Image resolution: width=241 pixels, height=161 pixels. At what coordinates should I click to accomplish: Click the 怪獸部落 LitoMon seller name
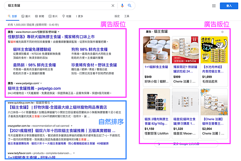[156, 133]
